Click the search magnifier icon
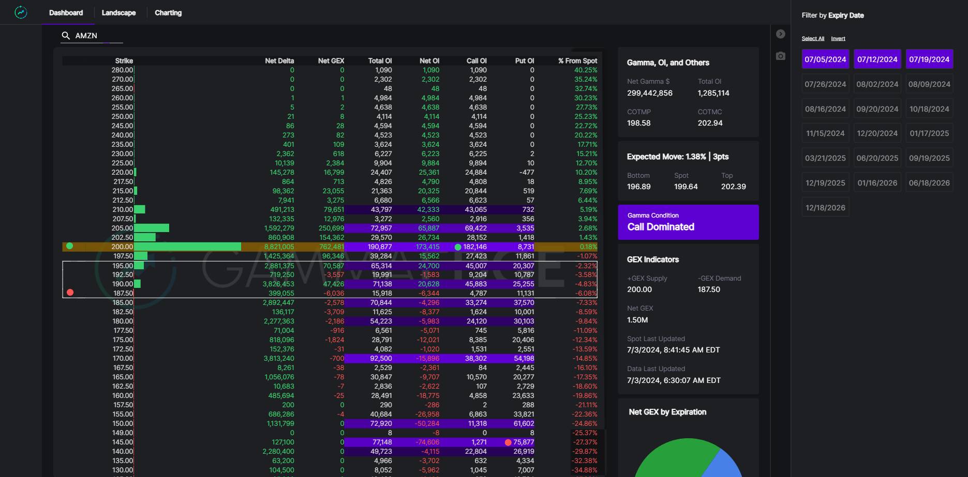Image resolution: width=968 pixels, height=477 pixels. tap(66, 35)
